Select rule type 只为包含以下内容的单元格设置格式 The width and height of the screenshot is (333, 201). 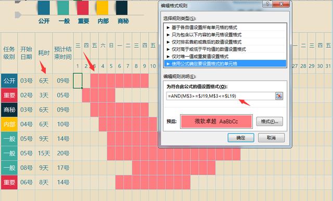(x=225, y=35)
